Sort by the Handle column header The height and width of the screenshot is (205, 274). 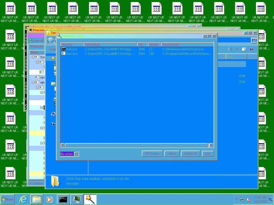pos(154,45)
